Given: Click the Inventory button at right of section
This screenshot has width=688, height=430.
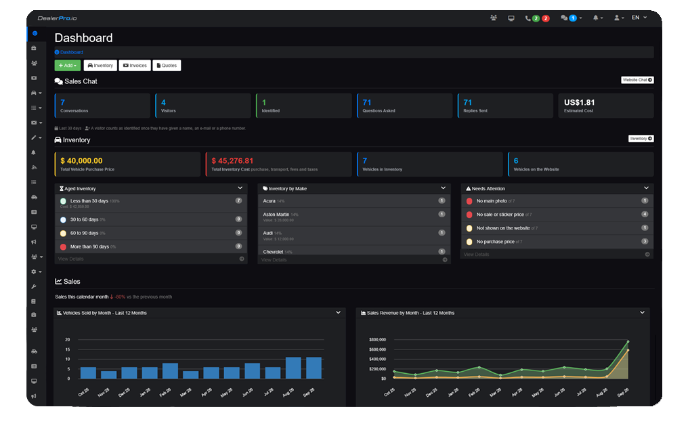Looking at the screenshot, I should coord(641,139).
